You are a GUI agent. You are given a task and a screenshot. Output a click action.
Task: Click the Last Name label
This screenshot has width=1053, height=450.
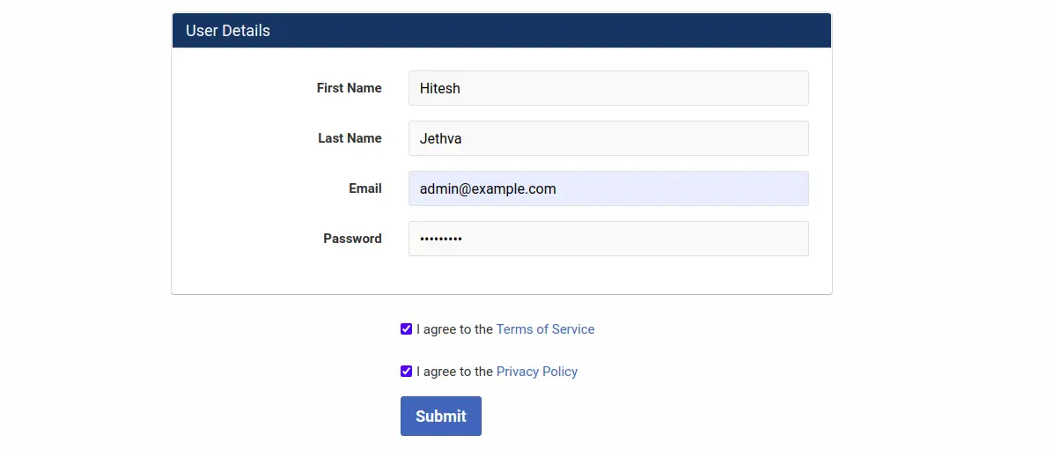tap(350, 138)
